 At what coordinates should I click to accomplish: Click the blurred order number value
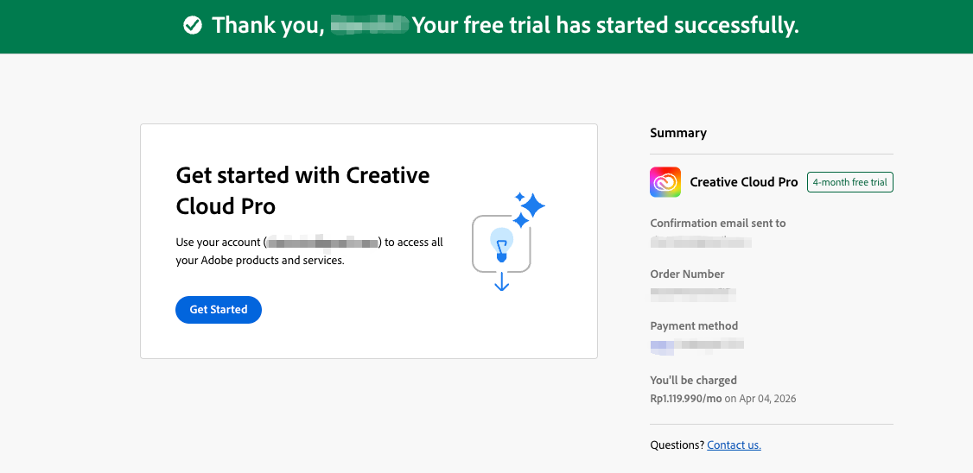coord(693,293)
